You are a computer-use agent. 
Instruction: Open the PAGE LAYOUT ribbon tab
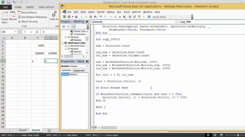coord(46,7)
